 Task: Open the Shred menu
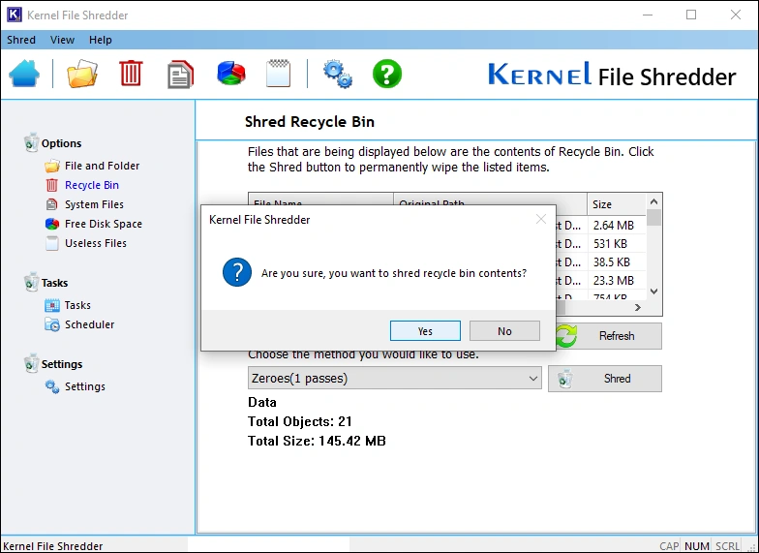21,40
